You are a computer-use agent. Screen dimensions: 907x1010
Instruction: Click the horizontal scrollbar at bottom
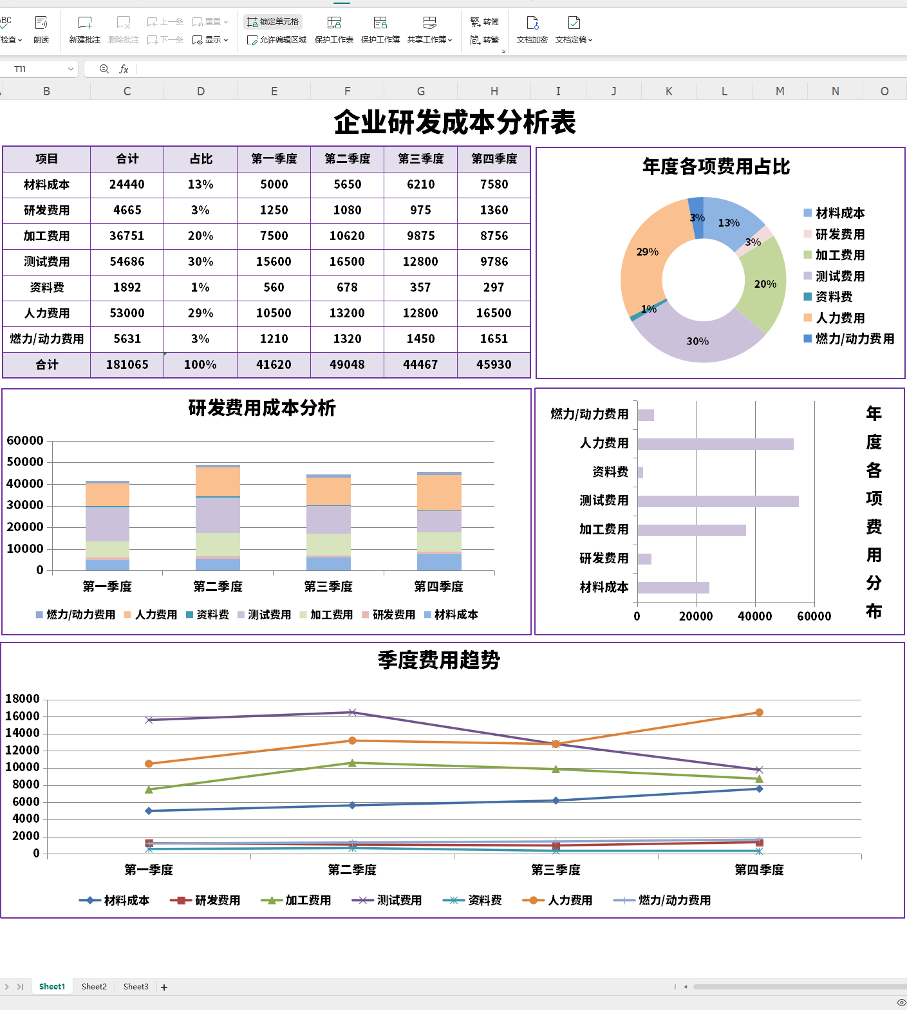[799, 986]
